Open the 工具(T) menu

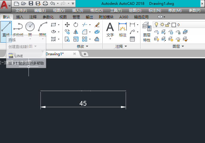pyautogui.click(x=116, y=11)
